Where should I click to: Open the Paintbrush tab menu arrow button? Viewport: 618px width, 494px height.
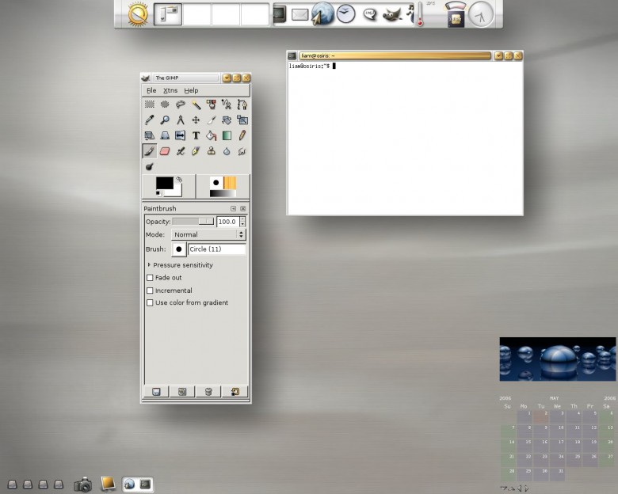tap(233, 208)
